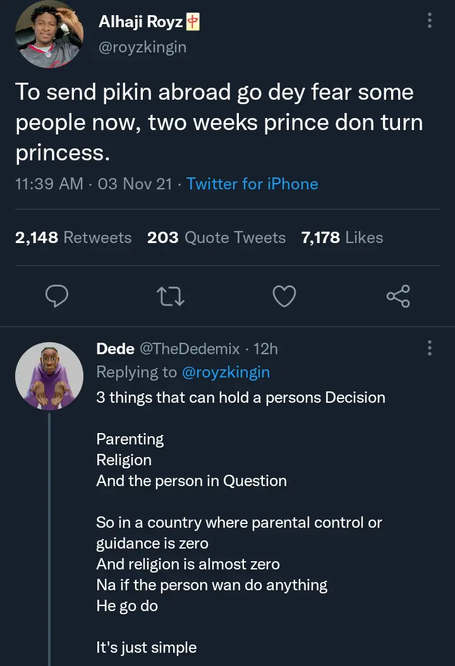Image resolution: width=455 pixels, height=666 pixels.
Task: View the 203 Quote Tweets
Action: 216,237
